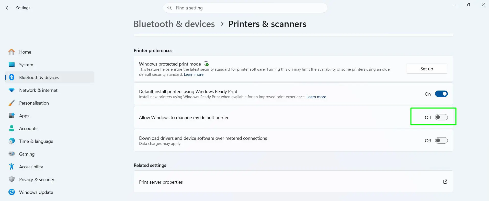Click the protected print mode shield icon
Viewport: 489px width, 201px height.
click(206, 64)
